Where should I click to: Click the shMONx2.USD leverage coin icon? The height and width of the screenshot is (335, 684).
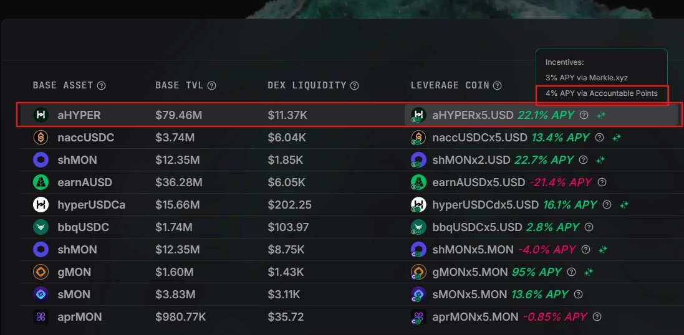tap(418, 160)
